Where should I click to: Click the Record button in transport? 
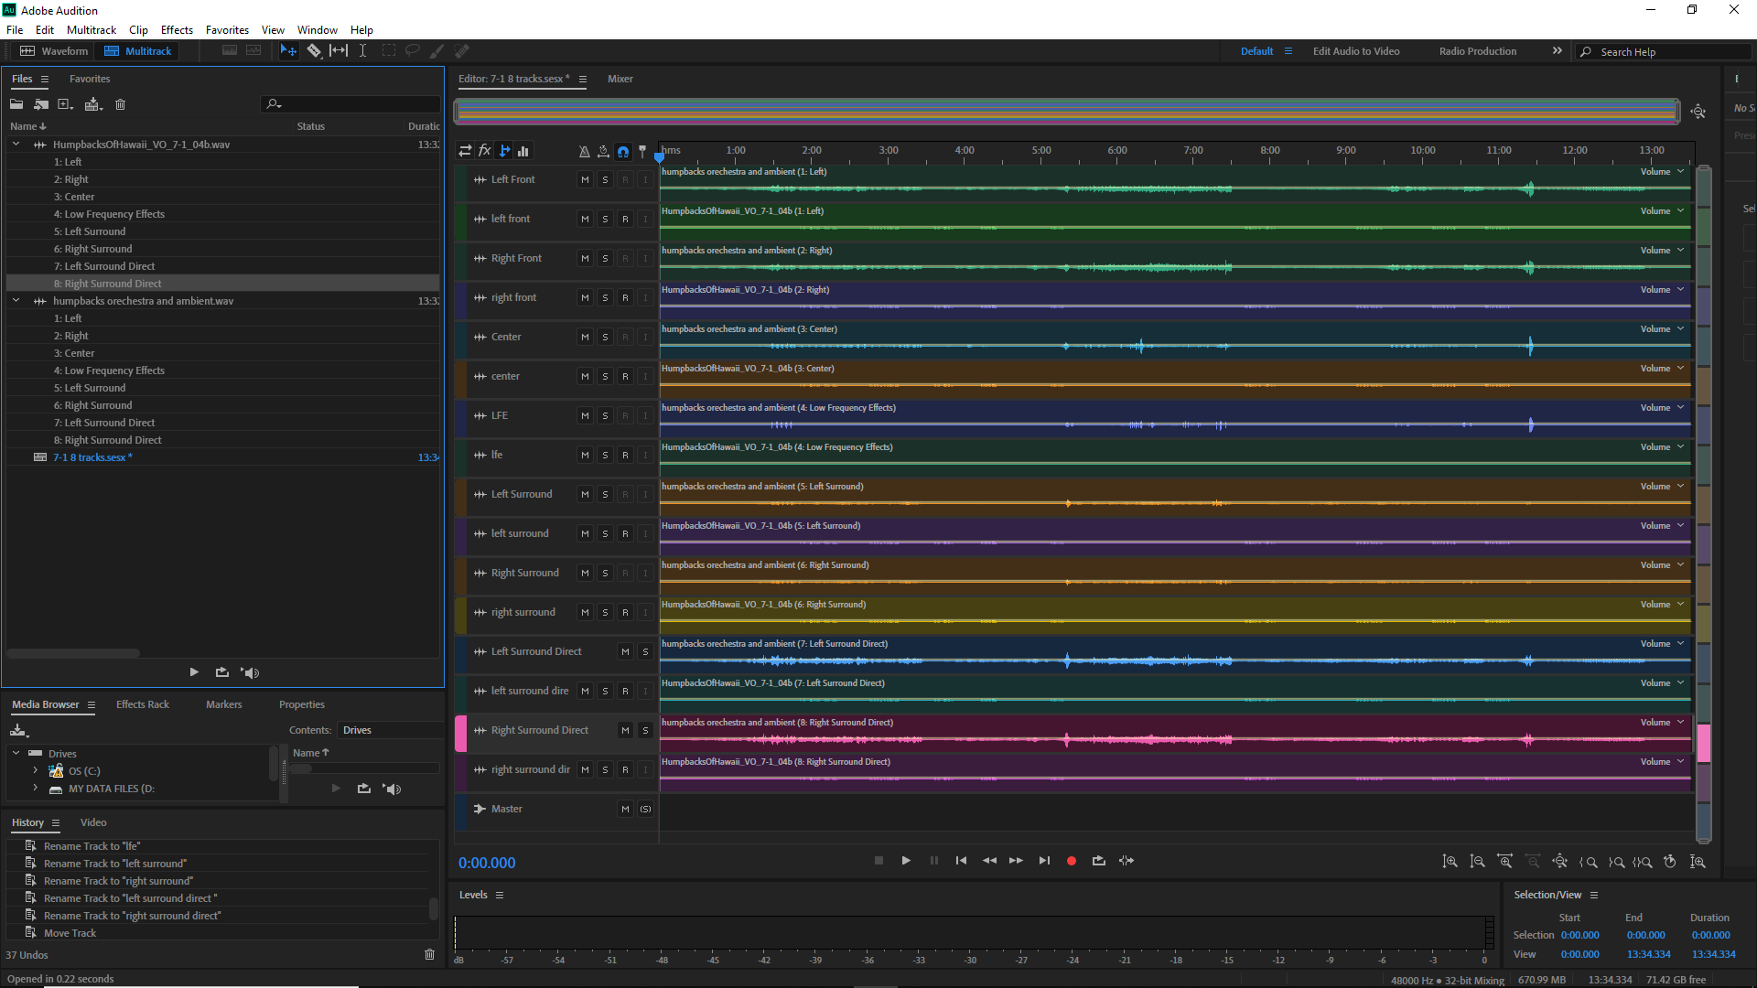coord(1071,861)
